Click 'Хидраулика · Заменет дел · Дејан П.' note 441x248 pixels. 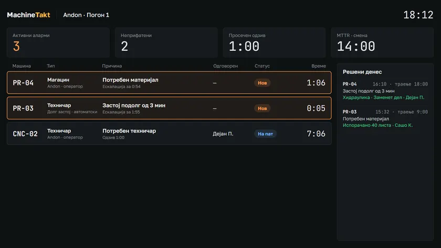tap(383, 98)
